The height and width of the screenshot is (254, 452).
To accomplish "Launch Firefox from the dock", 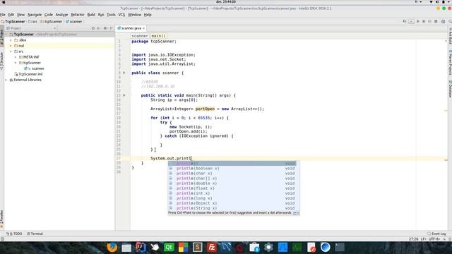I will tap(112, 248).
